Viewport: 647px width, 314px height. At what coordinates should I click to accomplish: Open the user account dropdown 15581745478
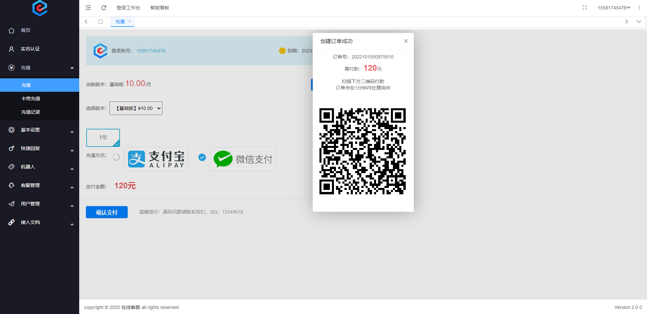pos(614,8)
